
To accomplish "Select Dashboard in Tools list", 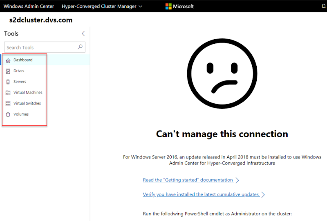I will 45,60.
